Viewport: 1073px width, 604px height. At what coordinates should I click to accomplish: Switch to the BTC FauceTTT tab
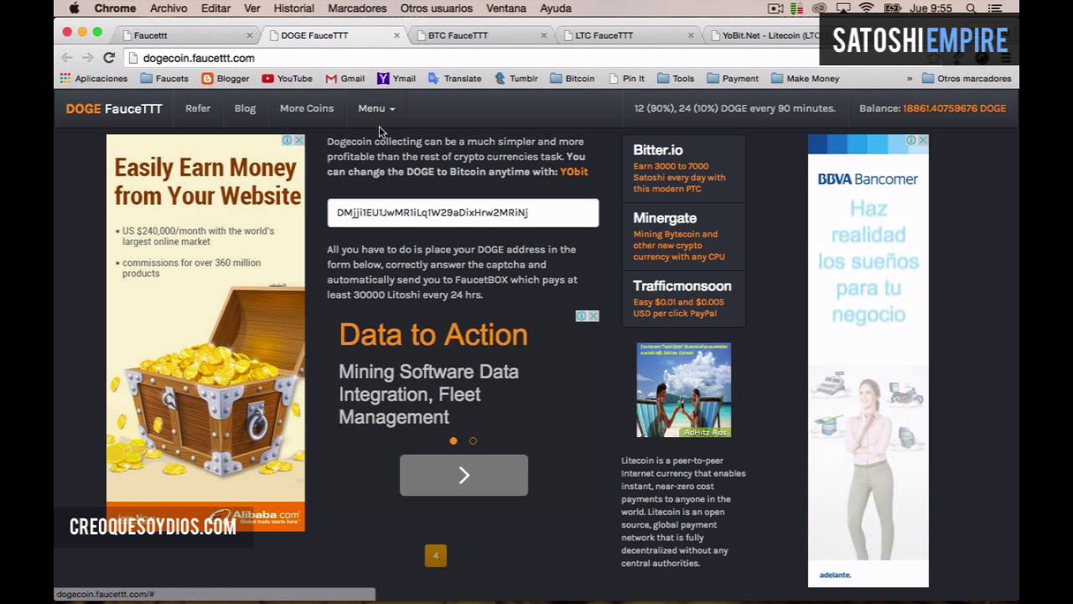click(478, 35)
